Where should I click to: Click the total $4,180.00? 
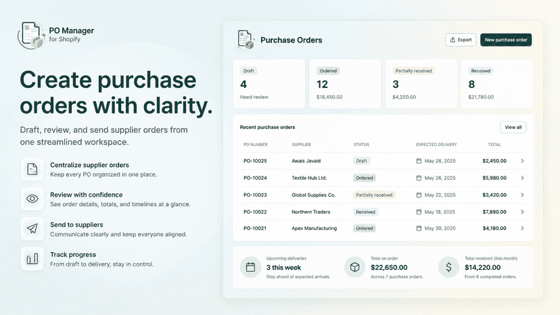pos(494,228)
